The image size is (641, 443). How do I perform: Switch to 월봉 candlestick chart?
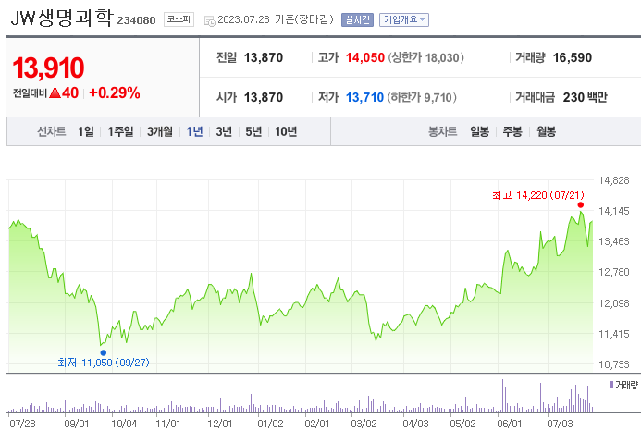click(x=546, y=131)
